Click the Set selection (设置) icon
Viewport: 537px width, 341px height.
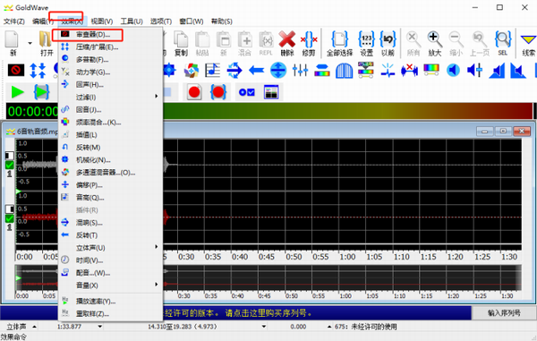(366, 39)
